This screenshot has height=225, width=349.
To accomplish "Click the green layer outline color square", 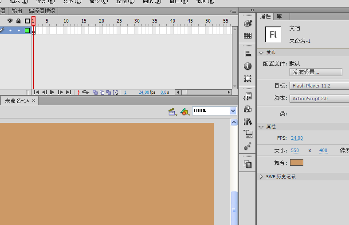I will pyautogui.click(x=27, y=31).
